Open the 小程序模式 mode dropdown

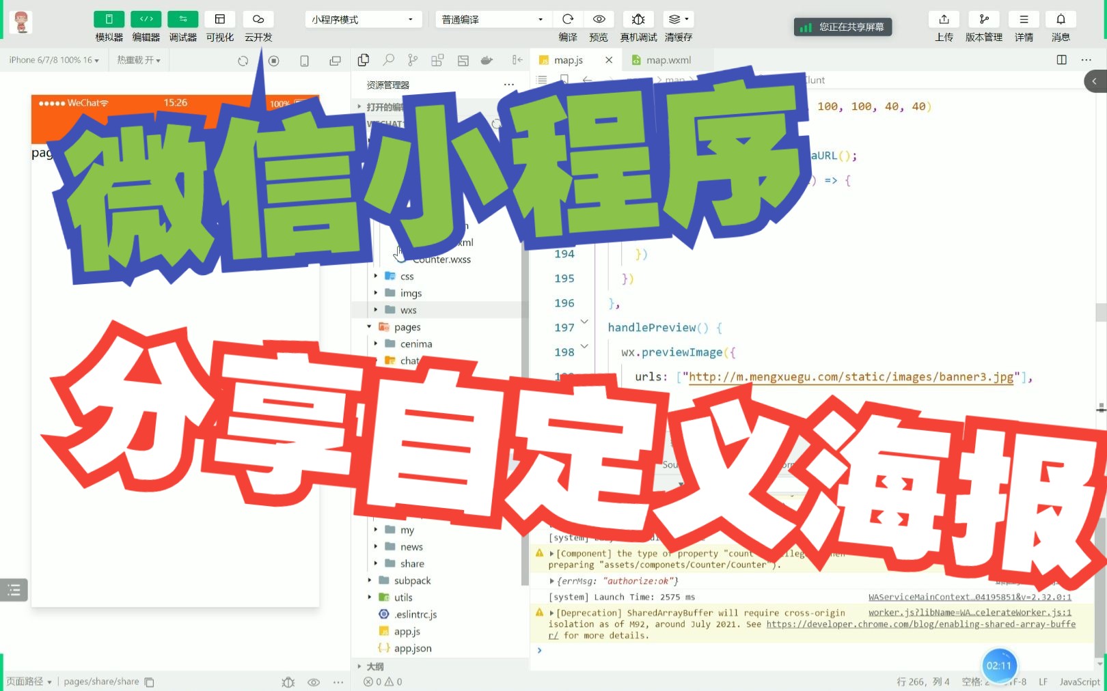point(362,19)
